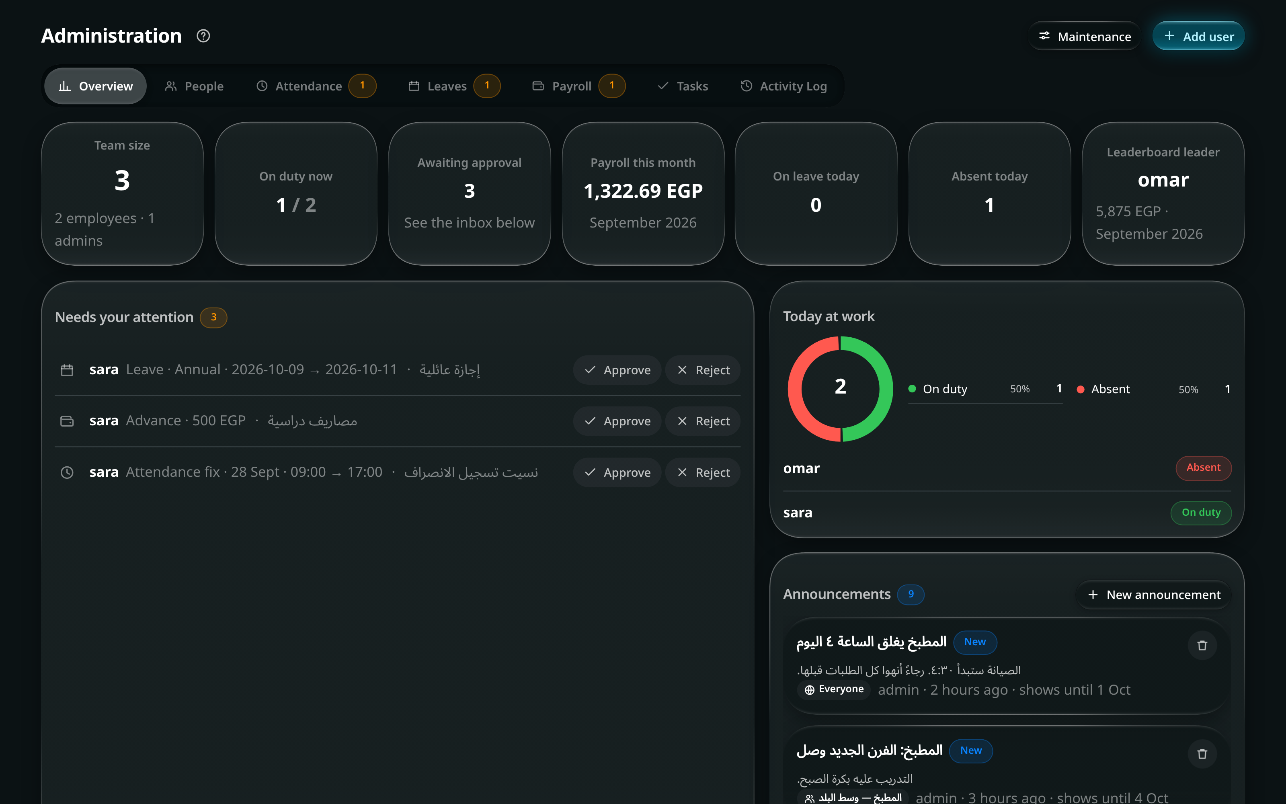Click the sliders icon in the Maintenance button
The image size is (1286, 804).
(x=1044, y=36)
